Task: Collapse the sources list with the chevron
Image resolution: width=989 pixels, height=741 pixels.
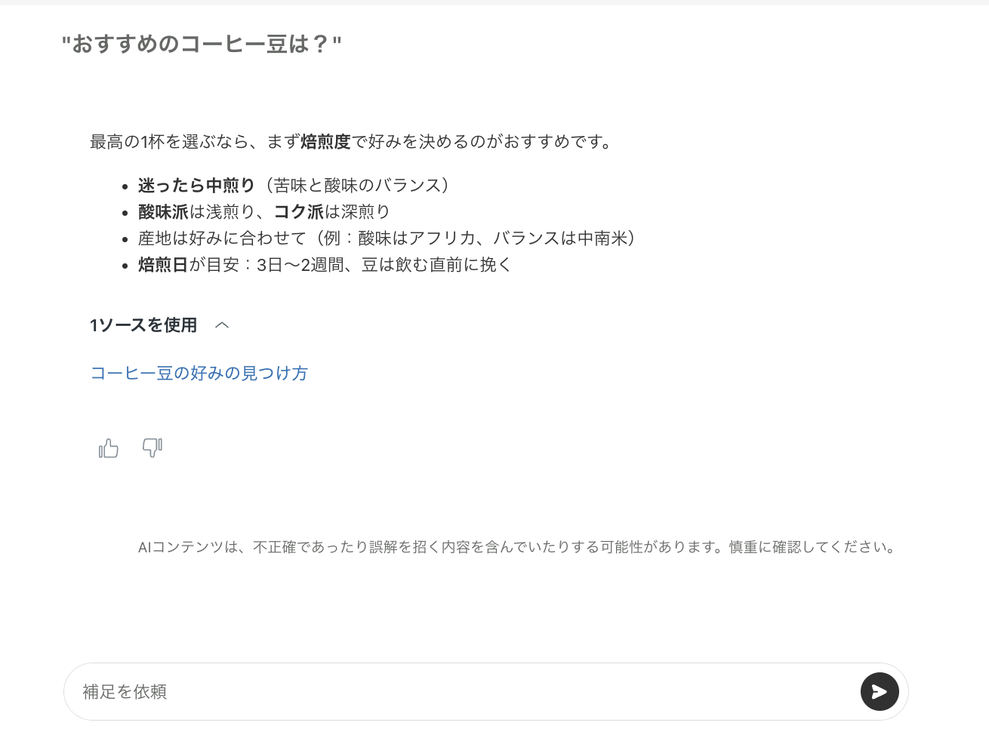Action: (222, 325)
